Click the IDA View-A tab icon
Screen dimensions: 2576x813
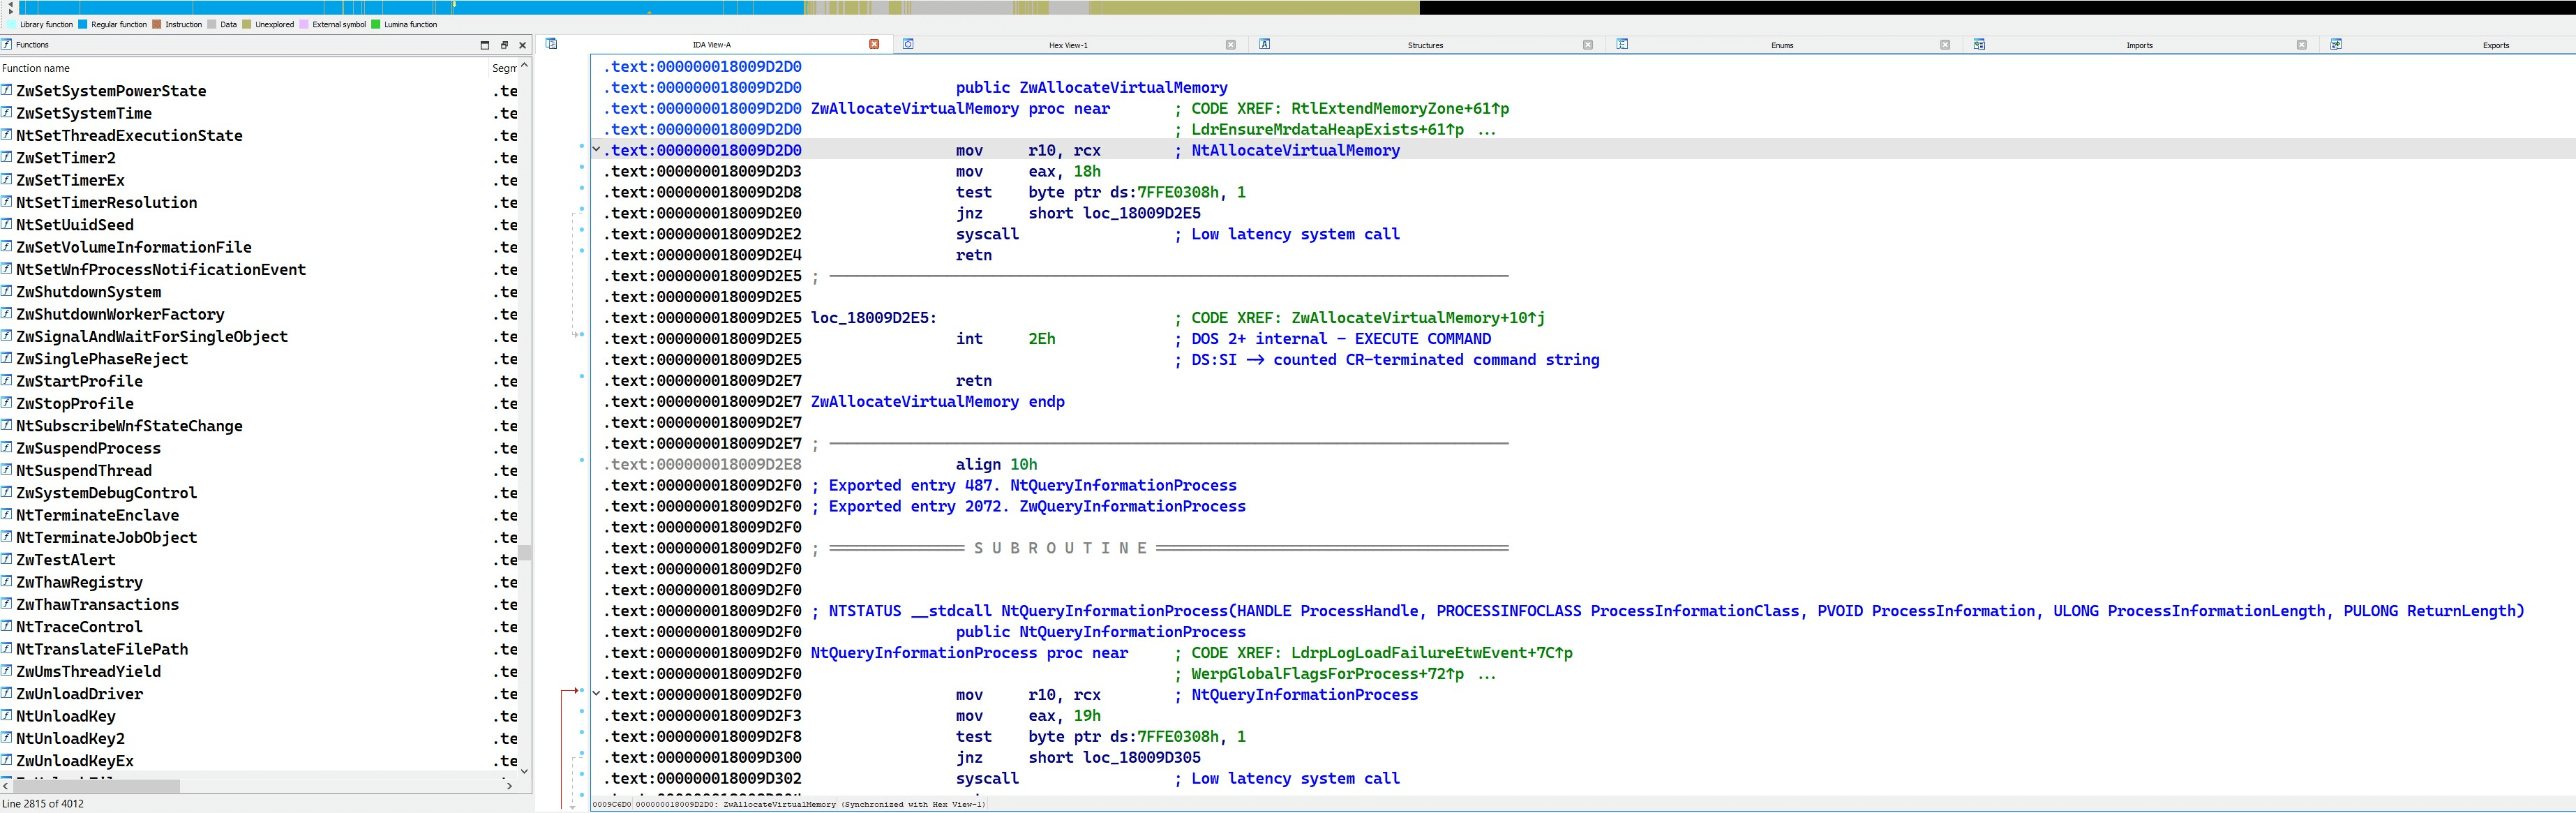[551, 44]
